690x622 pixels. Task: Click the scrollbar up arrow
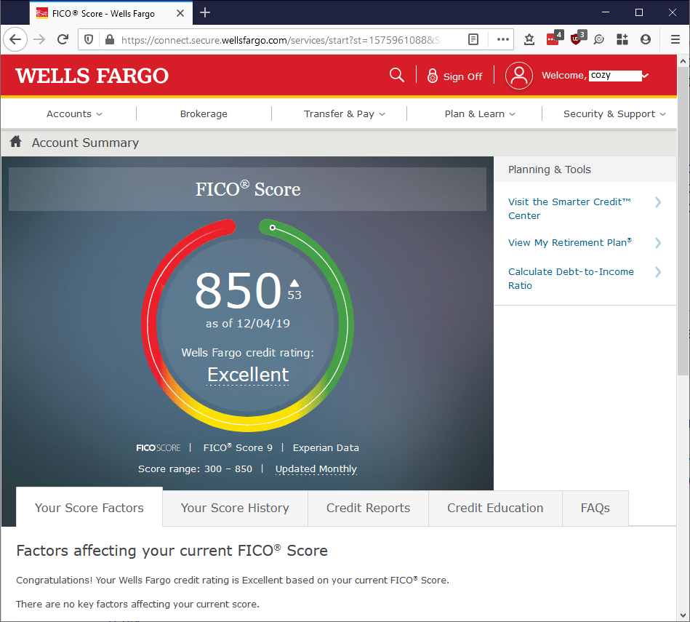click(x=683, y=61)
